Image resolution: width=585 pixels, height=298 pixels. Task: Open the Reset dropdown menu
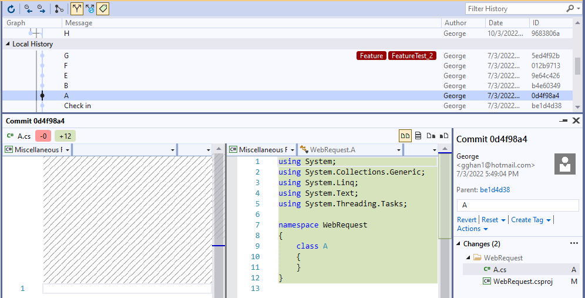coord(493,220)
